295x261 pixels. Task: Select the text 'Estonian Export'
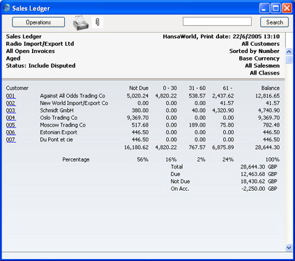[59, 132]
